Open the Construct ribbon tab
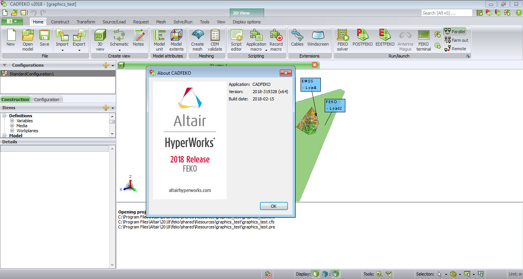Image resolution: width=523 pixels, height=279 pixels. tap(60, 22)
